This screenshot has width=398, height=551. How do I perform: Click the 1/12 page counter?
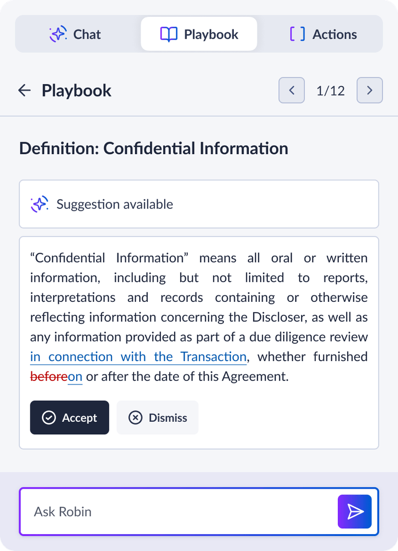click(x=330, y=91)
